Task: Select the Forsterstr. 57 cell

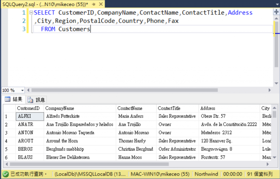Action: [x=229, y=157]
